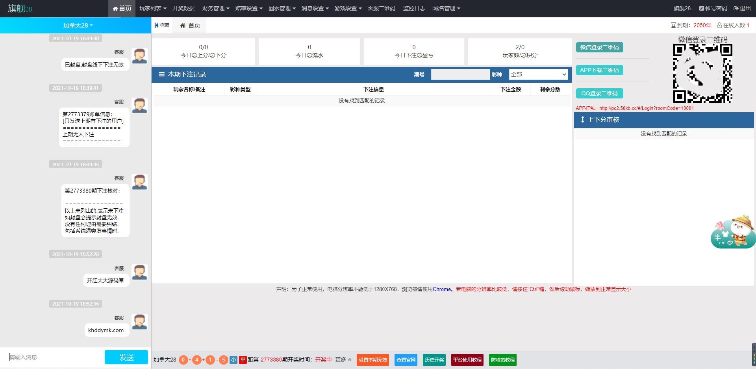This screenshot has height=369, width=756.
Task: Click the 微信登录二维码 button
Action: point(599,47)
